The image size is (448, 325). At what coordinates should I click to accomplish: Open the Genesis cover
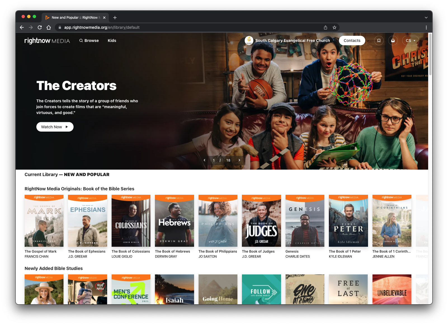[x=305, y=221]
